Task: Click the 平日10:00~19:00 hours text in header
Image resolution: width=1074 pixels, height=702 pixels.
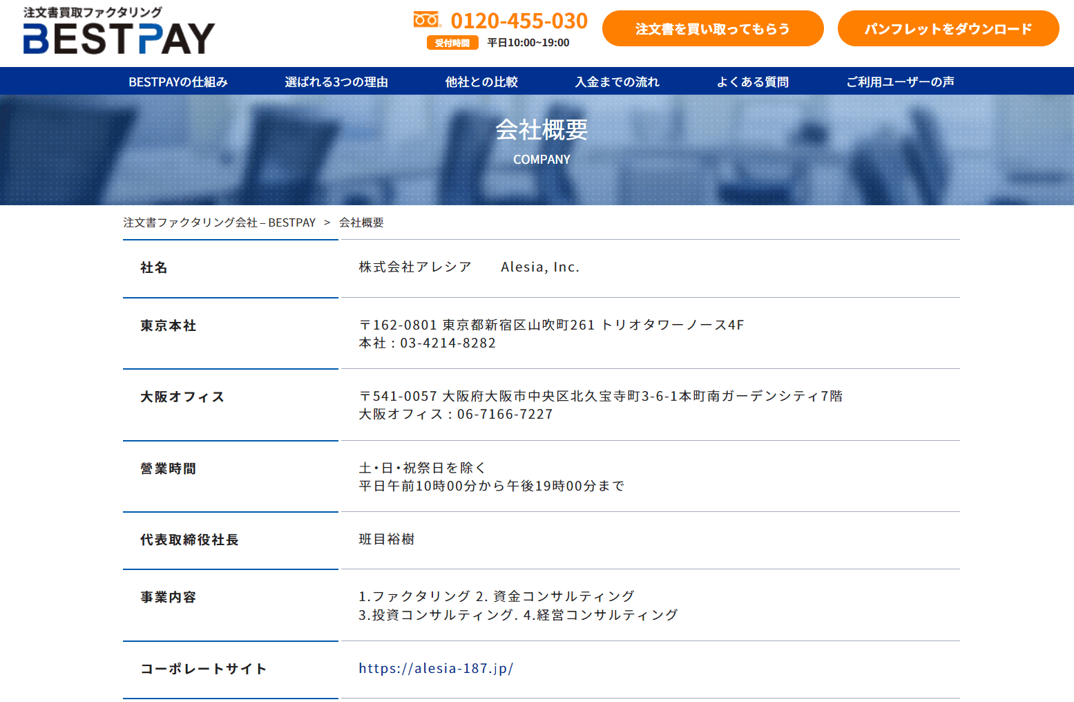Action: (528, 43)
